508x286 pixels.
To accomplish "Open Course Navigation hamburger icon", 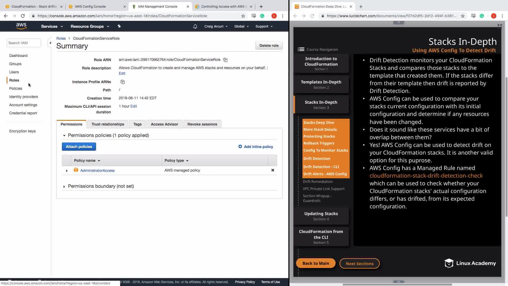I will (301, 49).
